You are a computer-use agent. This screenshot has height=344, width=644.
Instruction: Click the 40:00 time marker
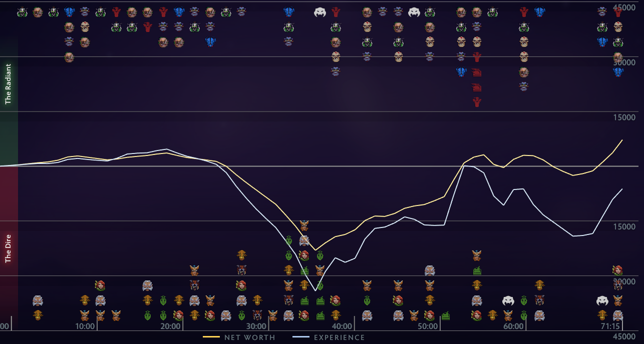click(342, 326)
